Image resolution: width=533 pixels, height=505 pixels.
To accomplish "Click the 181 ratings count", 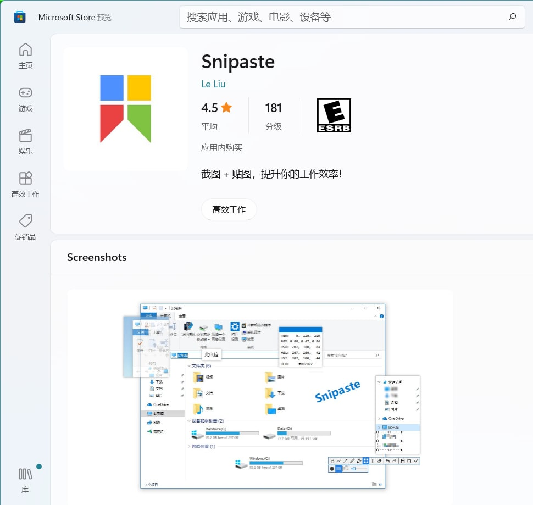I will click(273, 108).
